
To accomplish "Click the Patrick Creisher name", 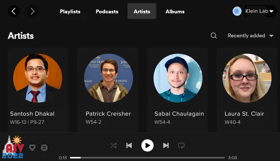I will pyautogui.click(x=108, y=114).
